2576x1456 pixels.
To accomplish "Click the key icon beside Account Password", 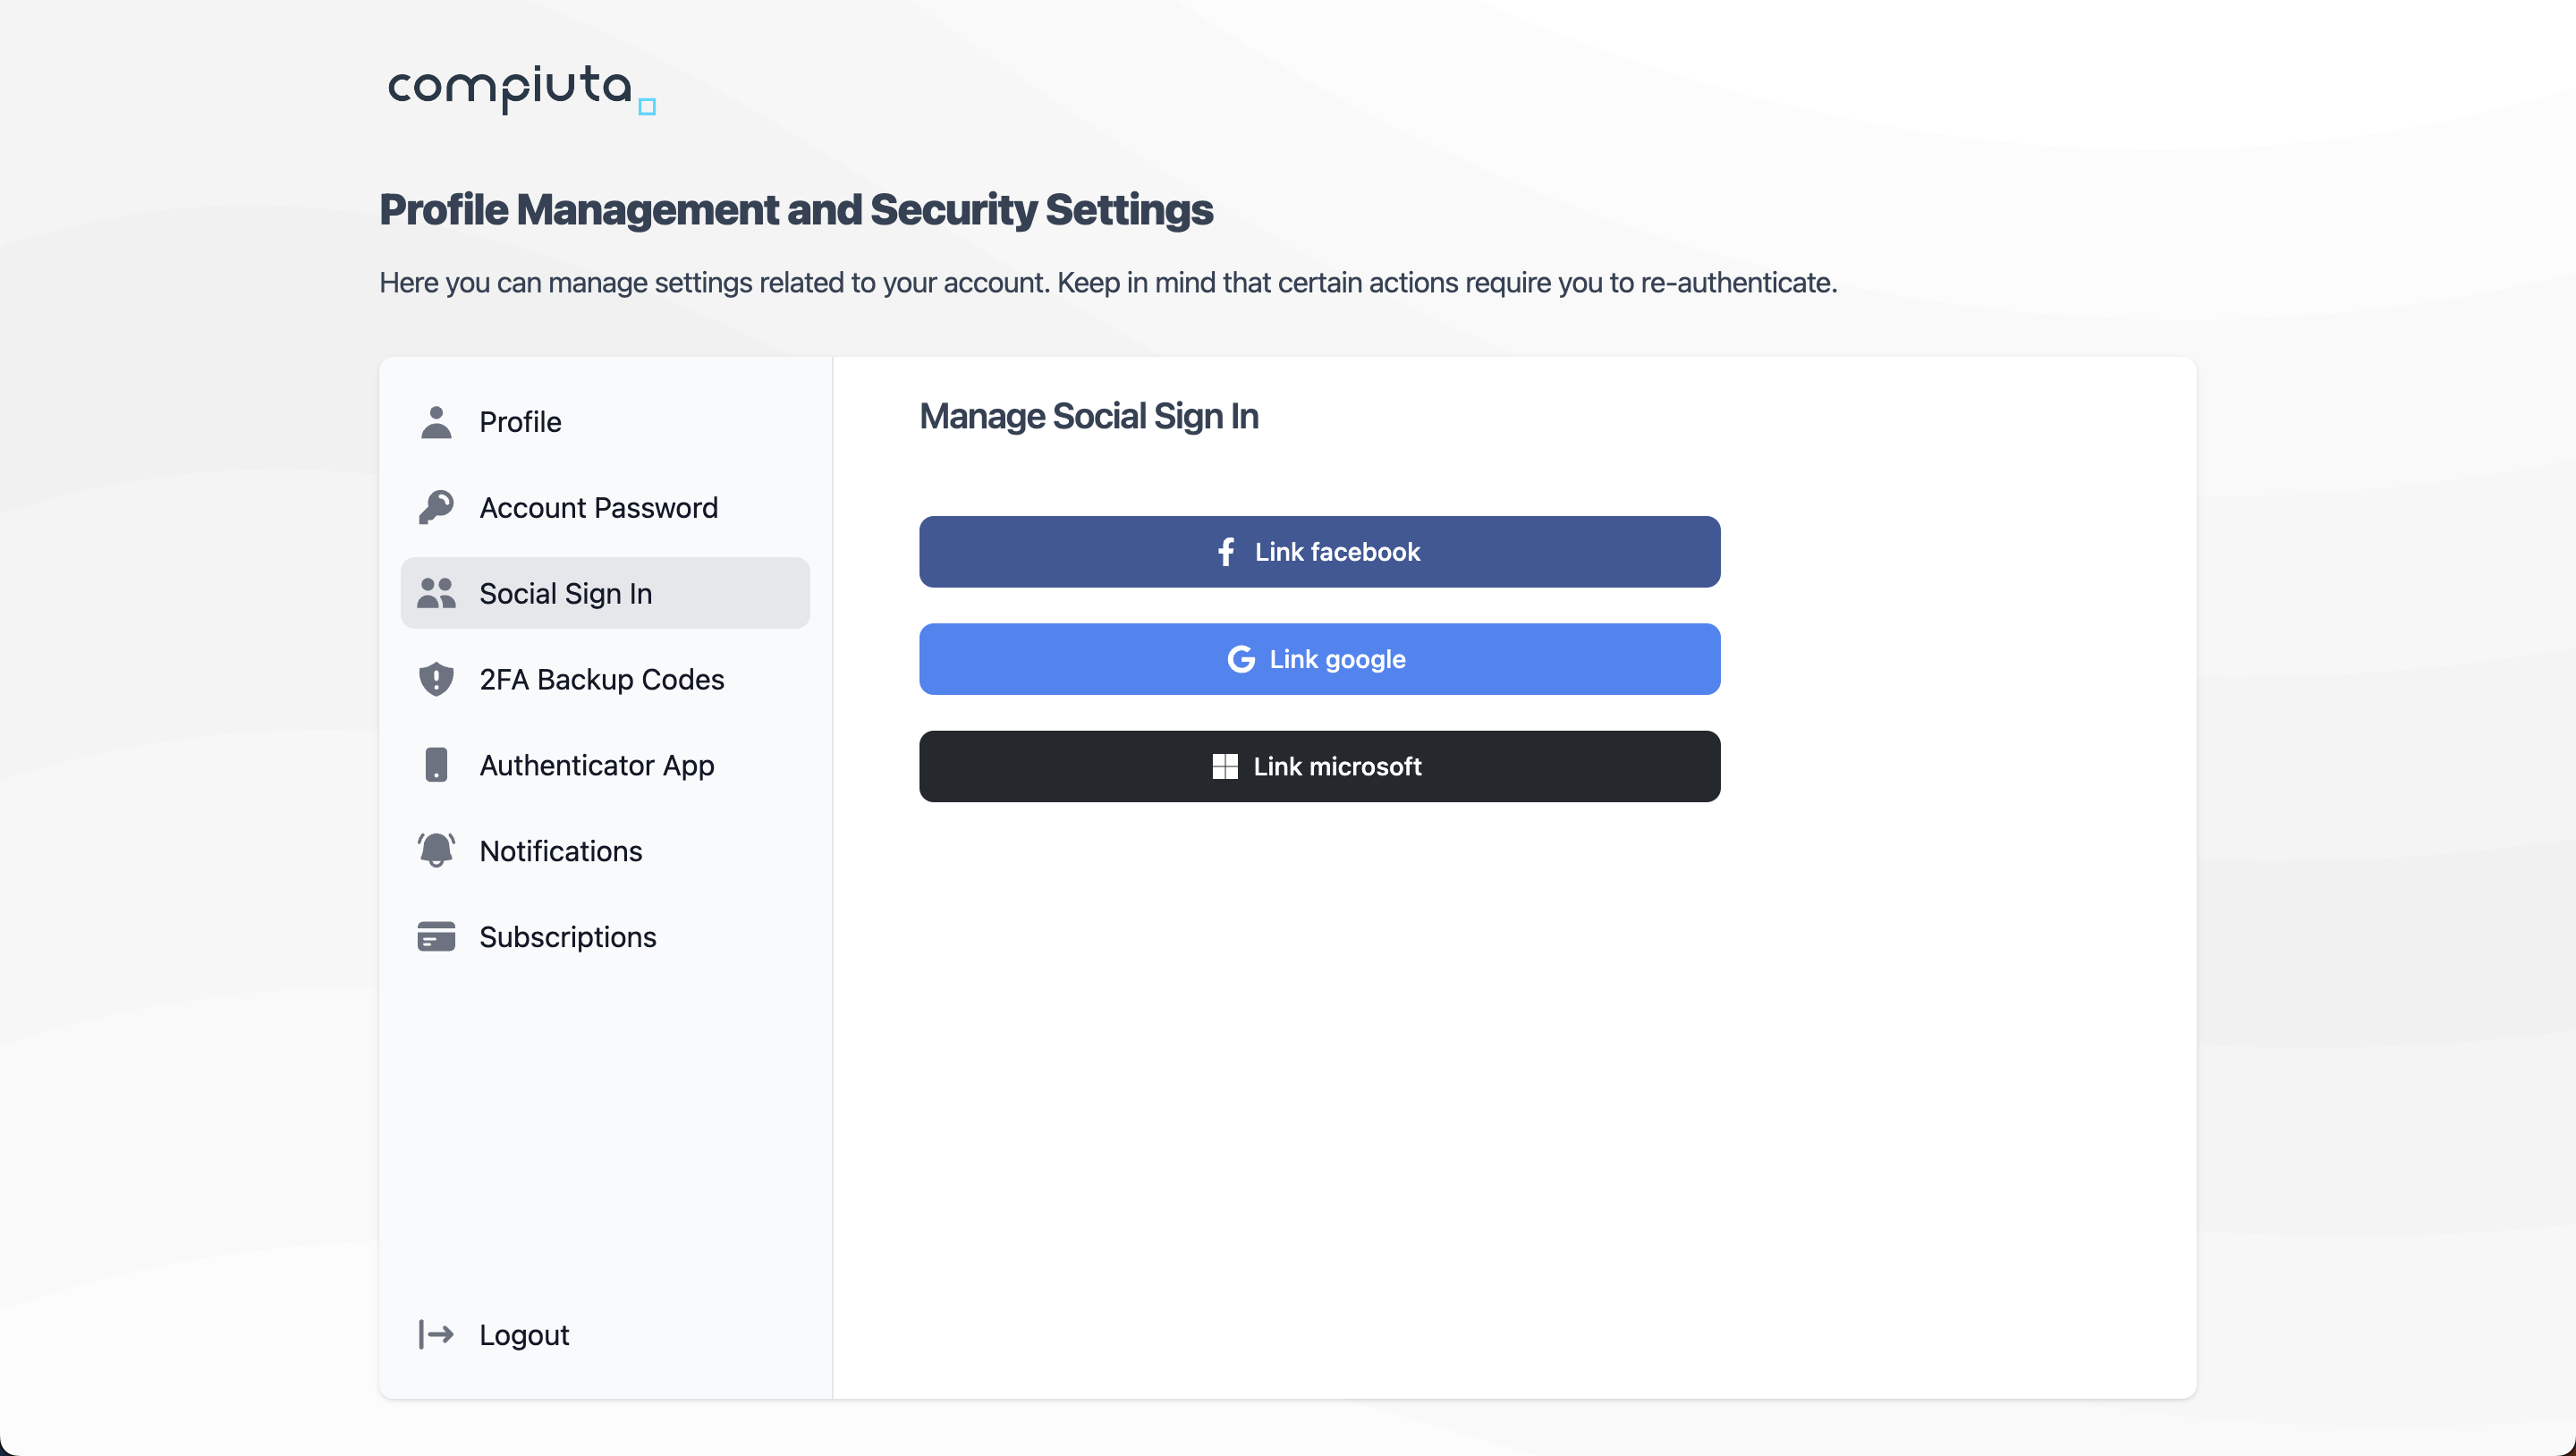I will (436, 507).
